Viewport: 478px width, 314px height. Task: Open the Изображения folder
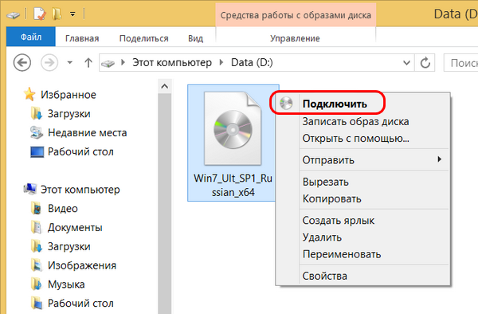[x=82, y=265]
